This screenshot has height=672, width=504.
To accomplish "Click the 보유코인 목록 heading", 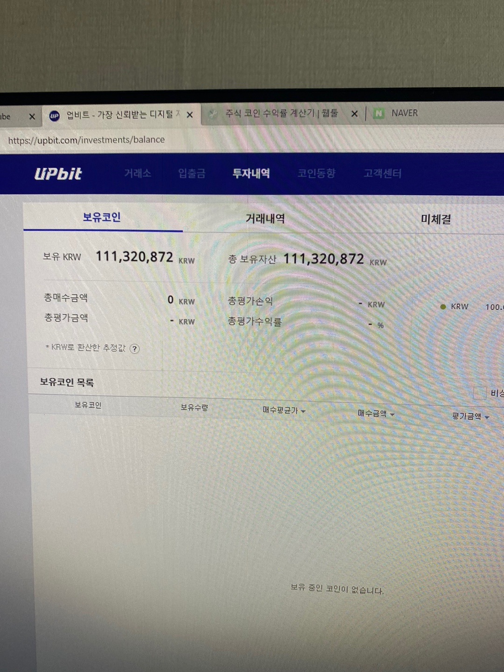I will tap(67, 382).
